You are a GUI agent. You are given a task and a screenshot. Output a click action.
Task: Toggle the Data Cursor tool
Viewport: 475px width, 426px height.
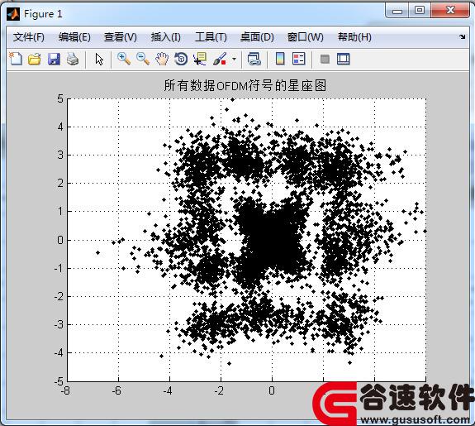coord(200,59)
